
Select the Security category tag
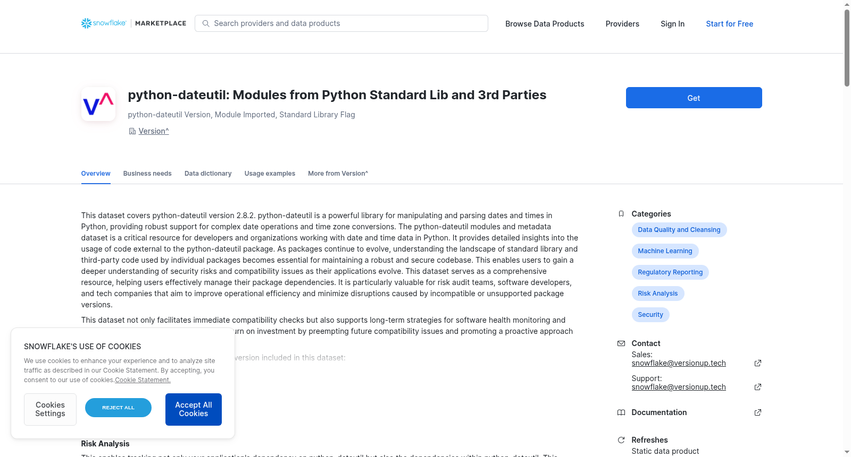(x=650, y=315)
